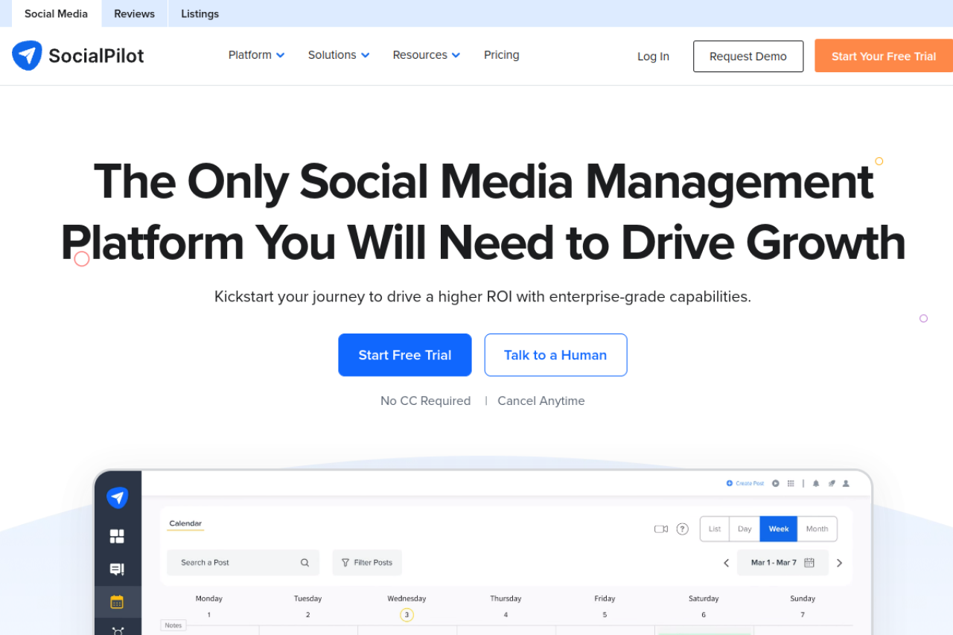Image resolution: width=953 pixels, height=635 pixels.
Task: Click the orange Start Your Free Trial button
Action: [x=884, y=57]
